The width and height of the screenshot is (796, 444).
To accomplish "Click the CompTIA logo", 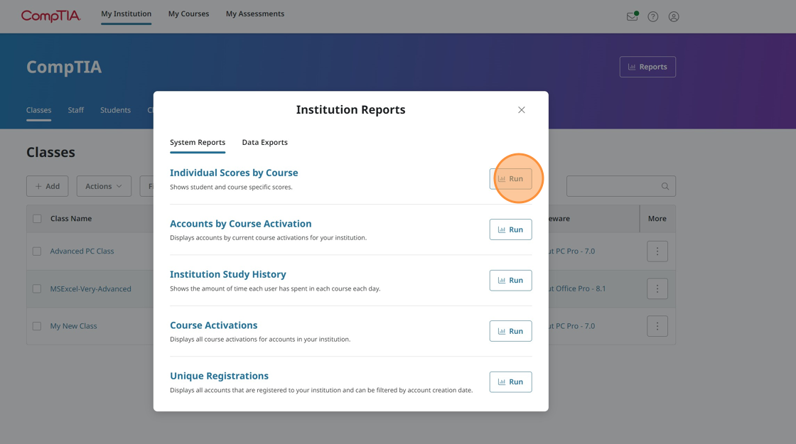I will 50,16.
